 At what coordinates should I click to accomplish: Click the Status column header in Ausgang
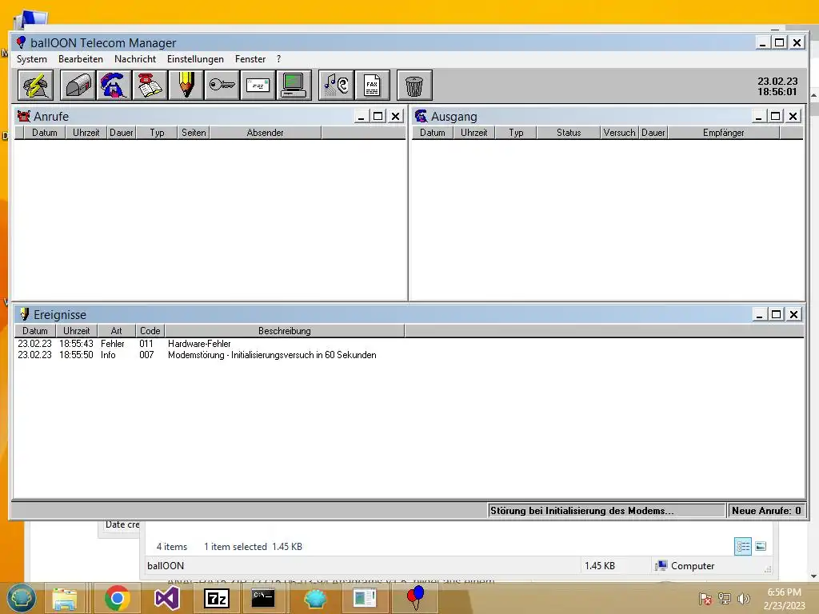coord(569,133)
